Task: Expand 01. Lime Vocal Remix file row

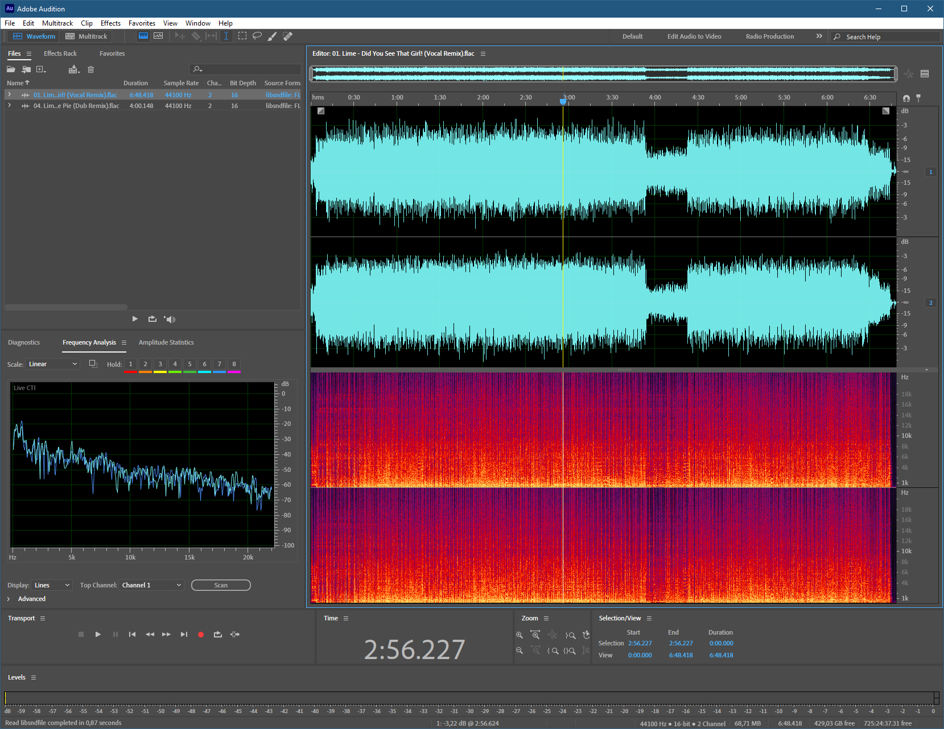Action: click(9, 95)
